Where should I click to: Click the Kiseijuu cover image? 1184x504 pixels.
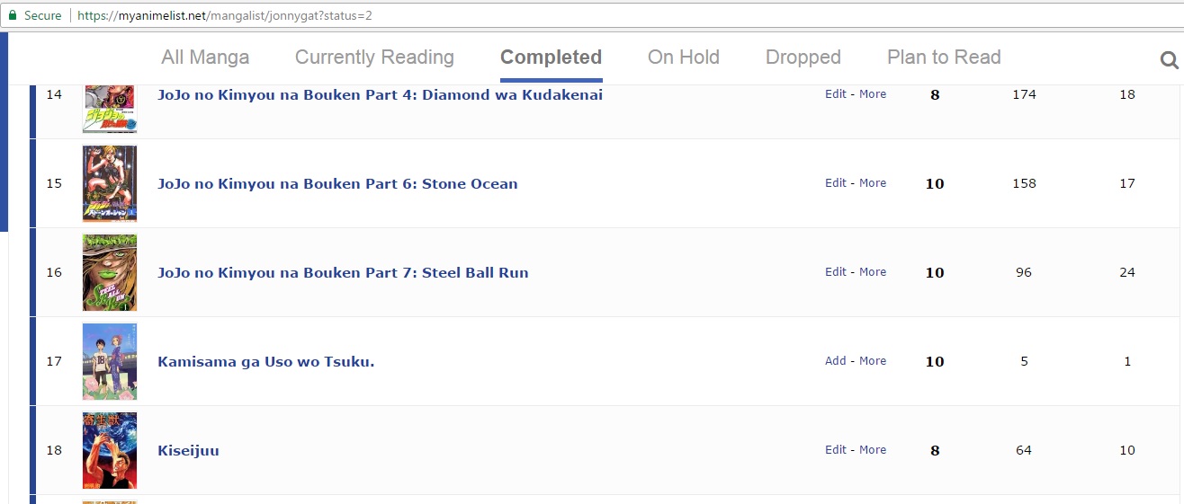tap(110, 450)
